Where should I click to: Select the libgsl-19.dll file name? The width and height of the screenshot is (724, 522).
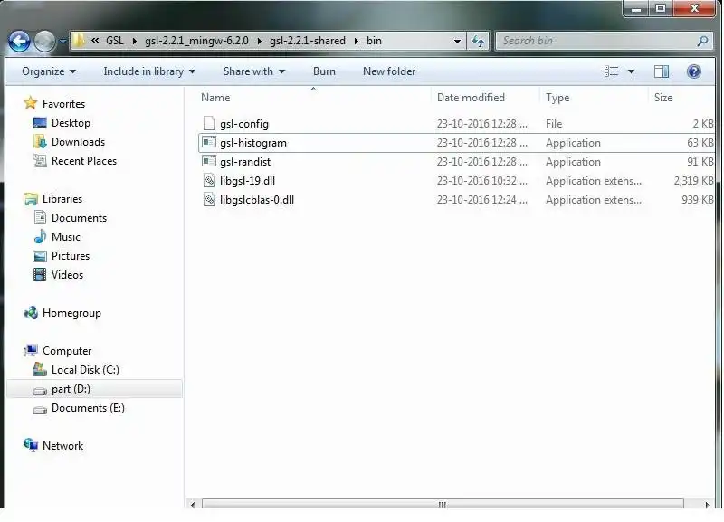coord(247,180)
